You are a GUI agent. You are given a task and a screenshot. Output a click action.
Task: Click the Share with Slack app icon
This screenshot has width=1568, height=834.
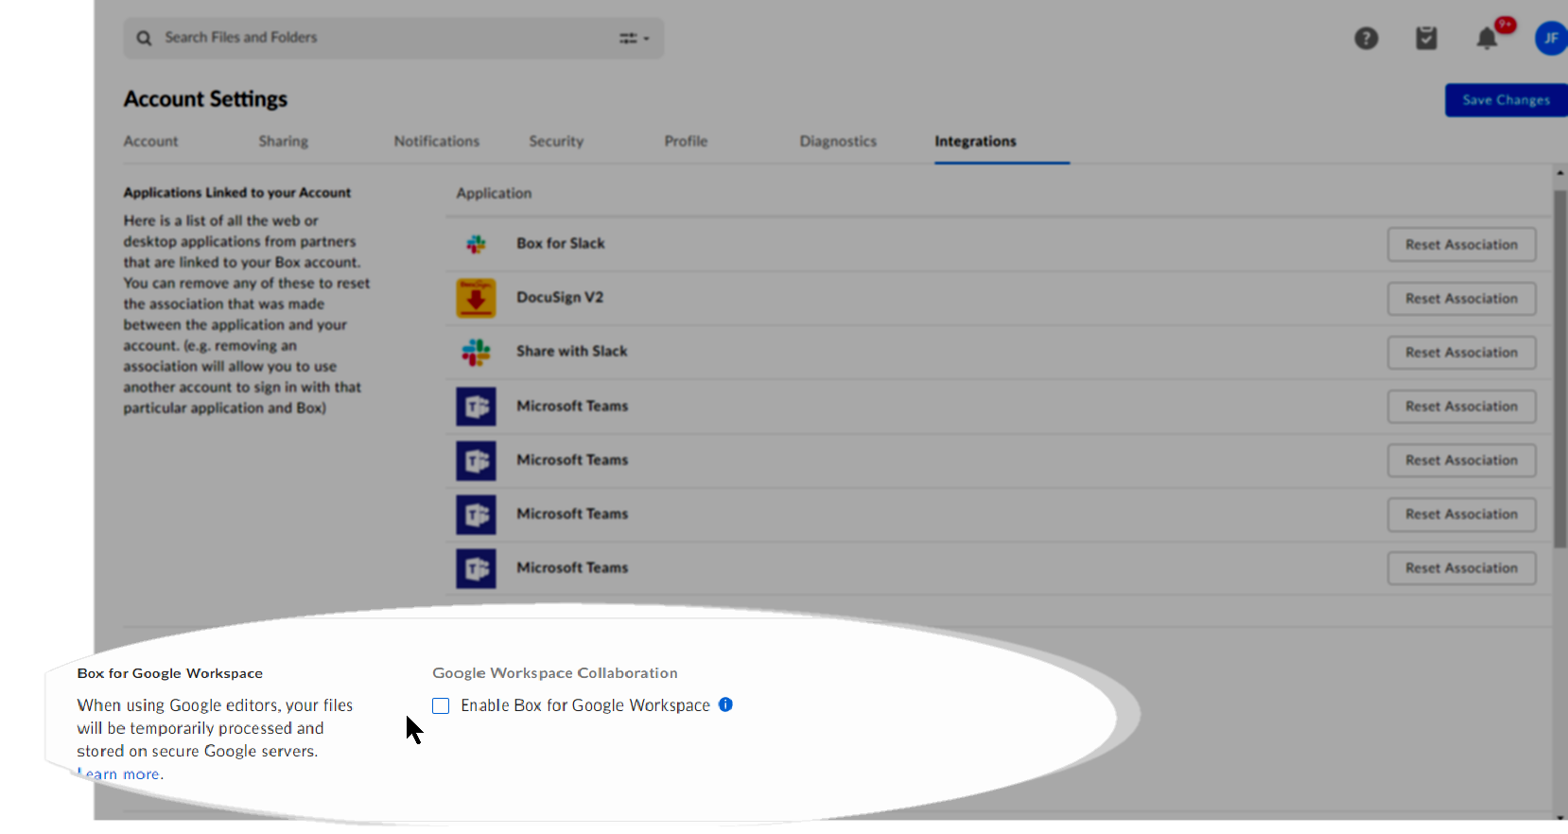click(x=476, y=352)
